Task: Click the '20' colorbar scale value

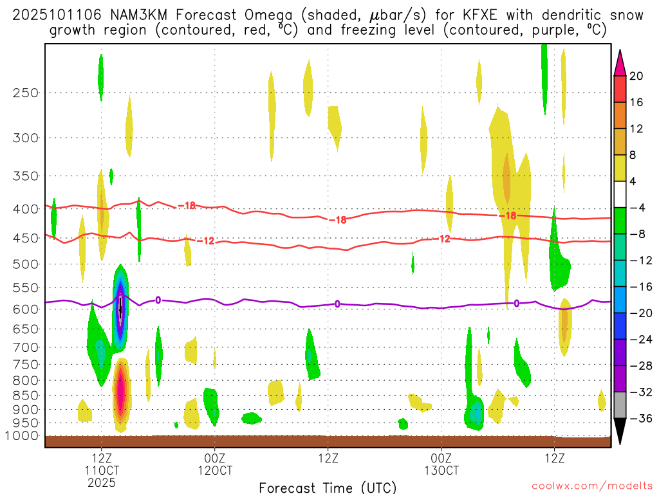Action: [636, 76]
